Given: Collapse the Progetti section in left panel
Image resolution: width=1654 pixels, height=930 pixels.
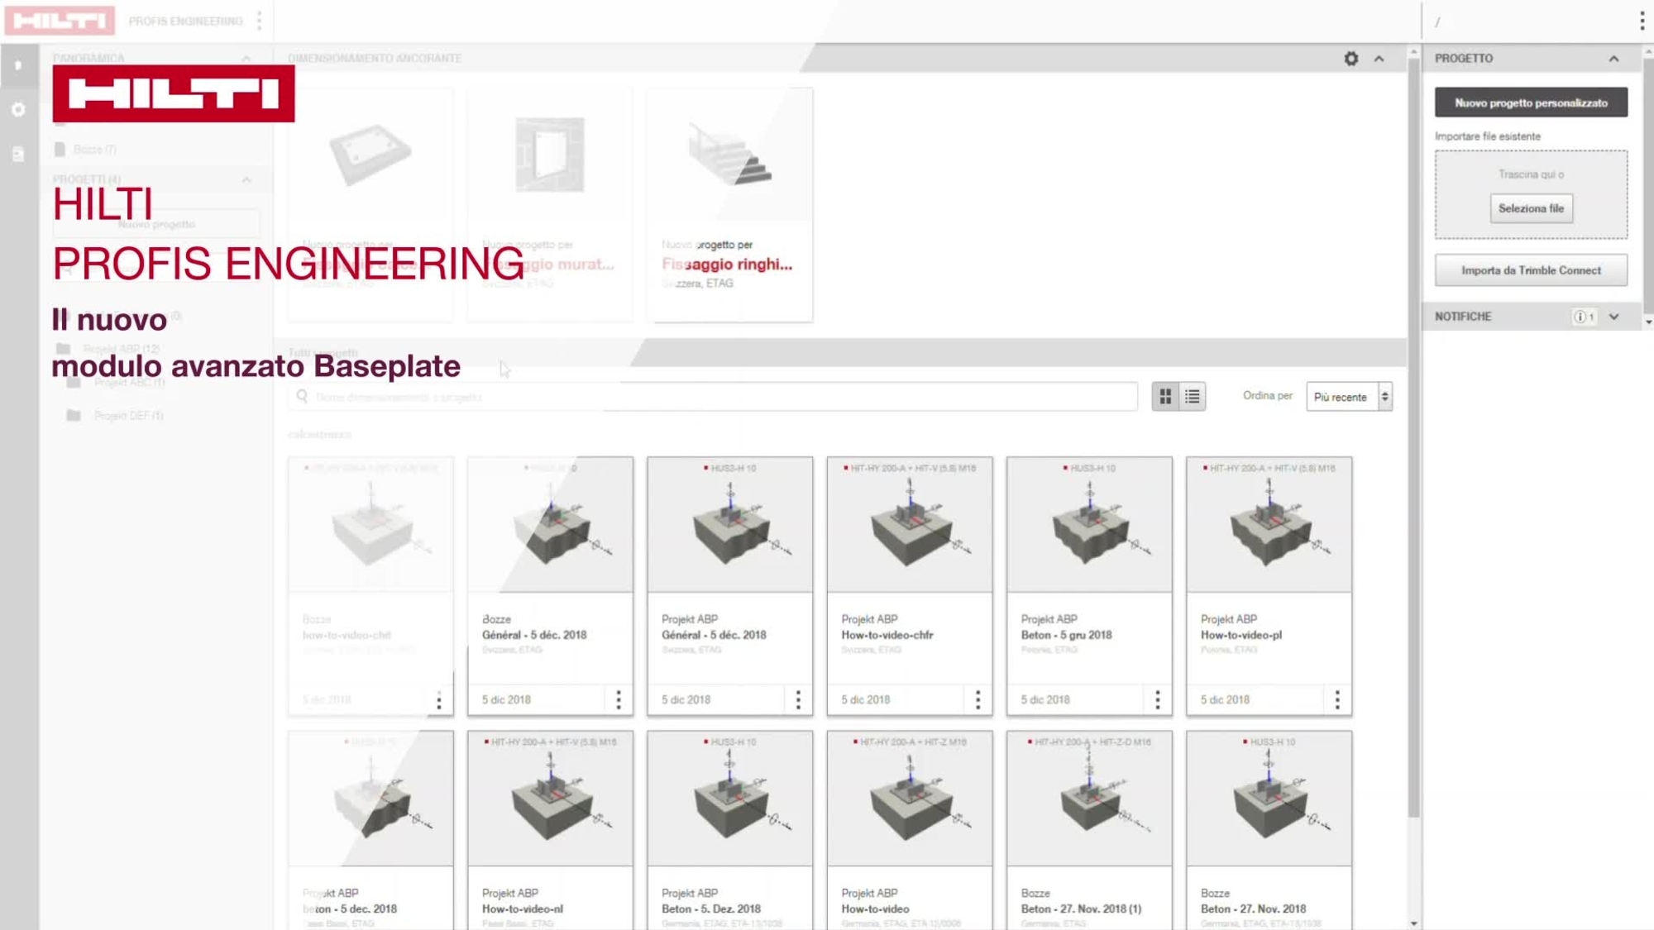Looking at the screenshot, I should [x=246, y=179].
